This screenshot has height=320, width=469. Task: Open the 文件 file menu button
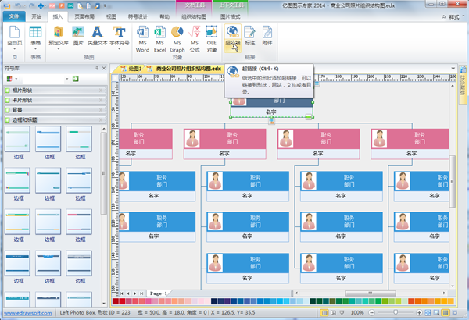(x=13, y=15)
